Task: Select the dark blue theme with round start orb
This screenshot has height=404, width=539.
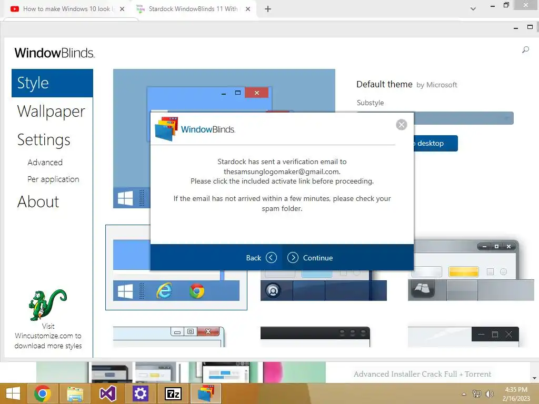Action: [324, 285]
